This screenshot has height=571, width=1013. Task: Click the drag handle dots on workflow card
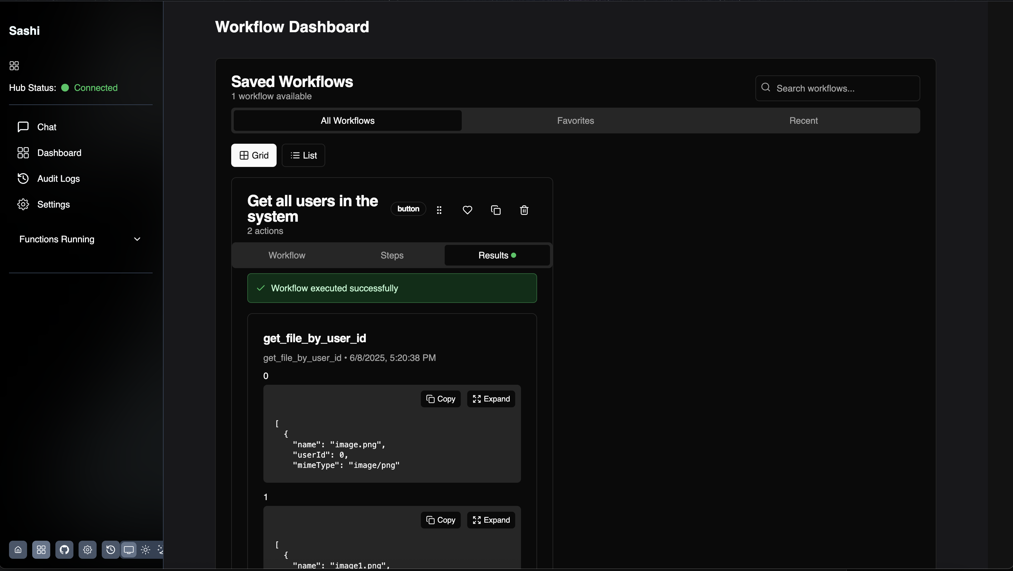click(x=439, y=210)
